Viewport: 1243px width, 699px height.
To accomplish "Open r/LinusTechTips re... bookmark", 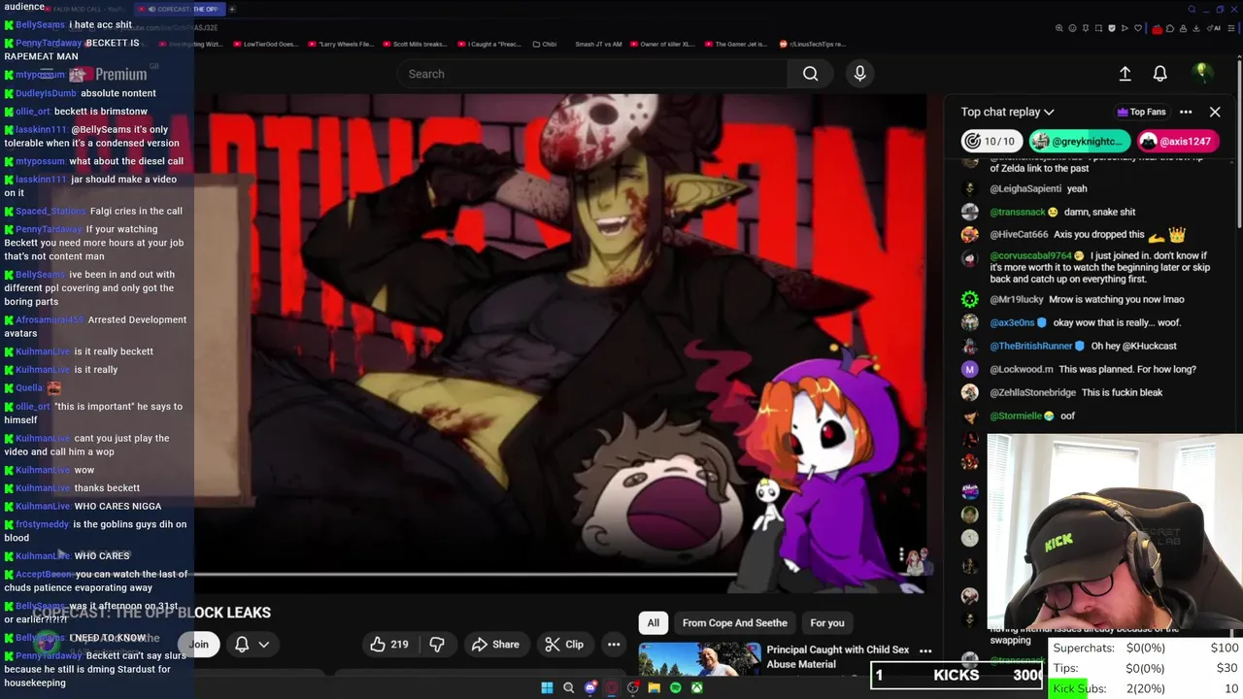I will point(812,44).
